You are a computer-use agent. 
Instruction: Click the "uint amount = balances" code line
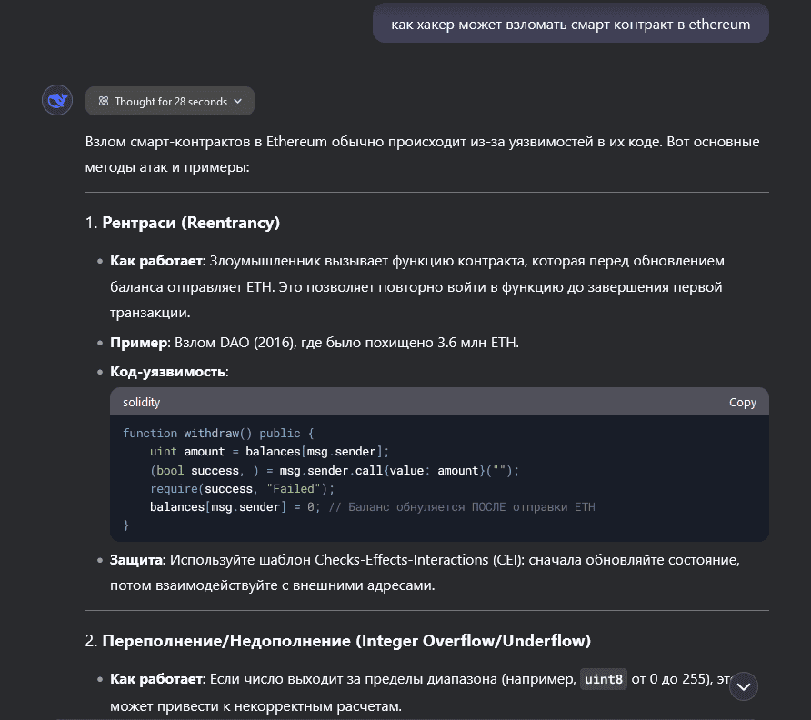[x=269, y=452]
